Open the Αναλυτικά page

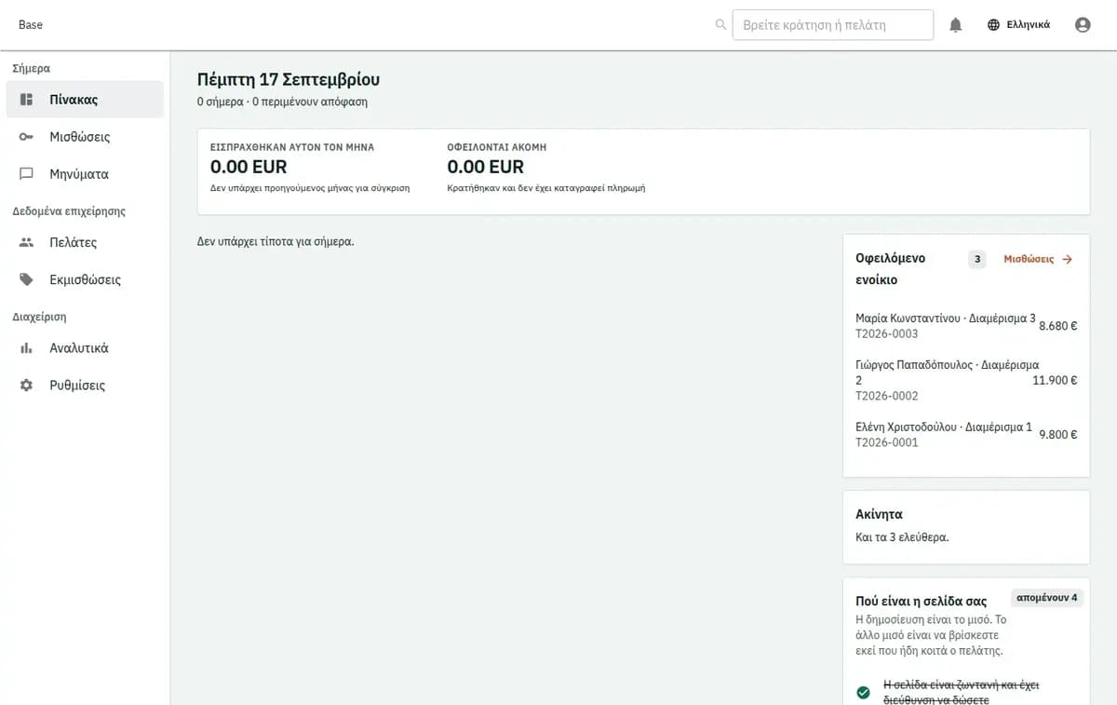(x=85, y=348)
